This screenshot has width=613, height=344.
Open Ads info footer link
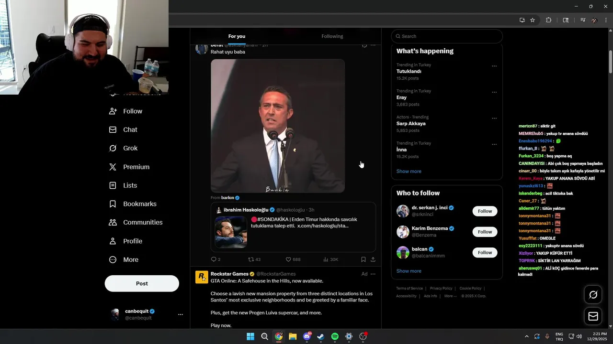(x=430, y=296)
